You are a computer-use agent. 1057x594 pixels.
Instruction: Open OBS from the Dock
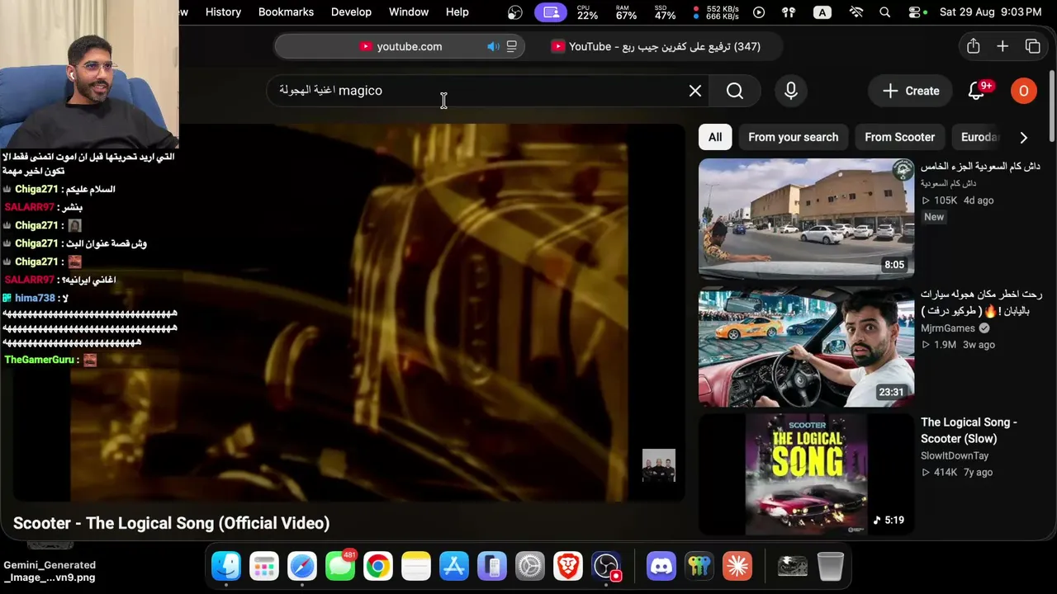click(x=607, y=566)
